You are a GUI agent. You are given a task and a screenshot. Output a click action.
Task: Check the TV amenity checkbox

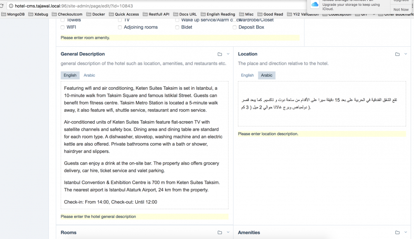pyautogui.click(x=120, y=20)
